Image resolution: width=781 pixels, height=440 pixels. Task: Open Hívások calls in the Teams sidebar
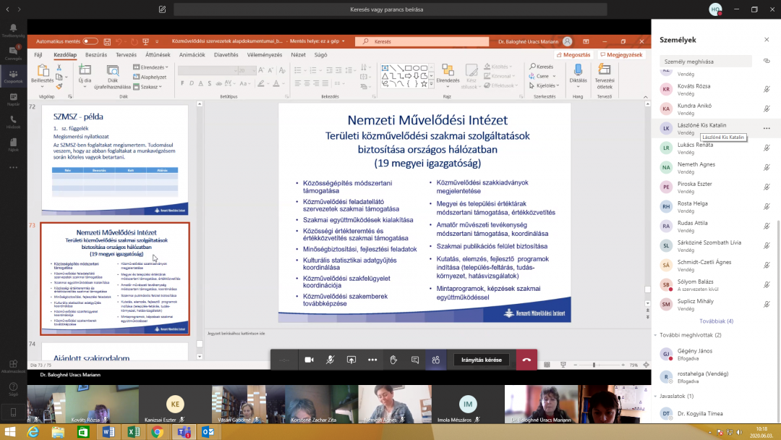point(14,122)
